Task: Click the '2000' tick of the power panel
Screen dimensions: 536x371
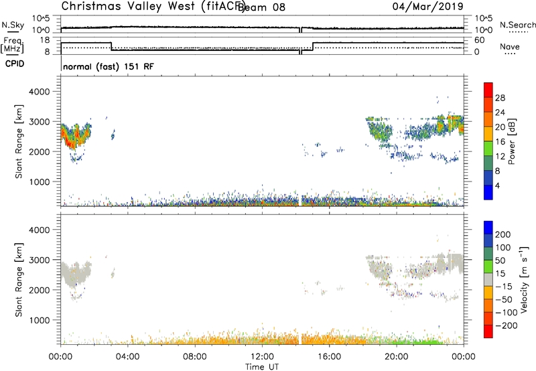Action: pyautogui.click(x=39, y=151)
